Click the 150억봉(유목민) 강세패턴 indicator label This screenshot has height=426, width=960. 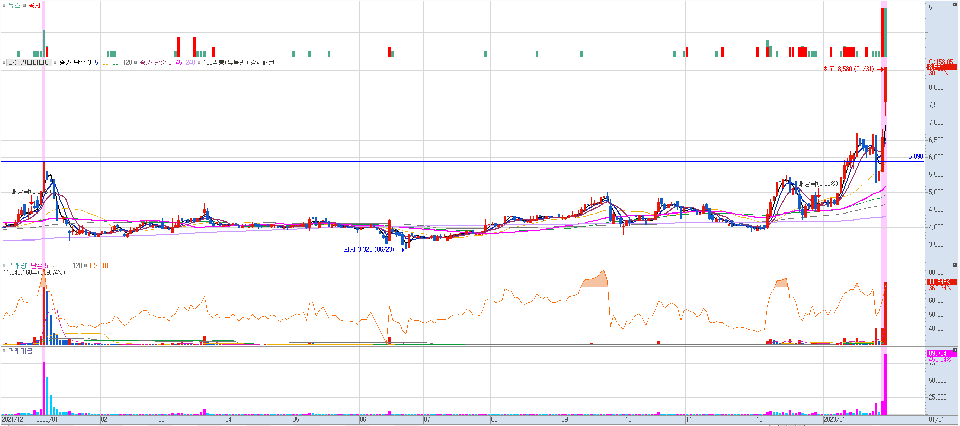click(x=239, y=63)
